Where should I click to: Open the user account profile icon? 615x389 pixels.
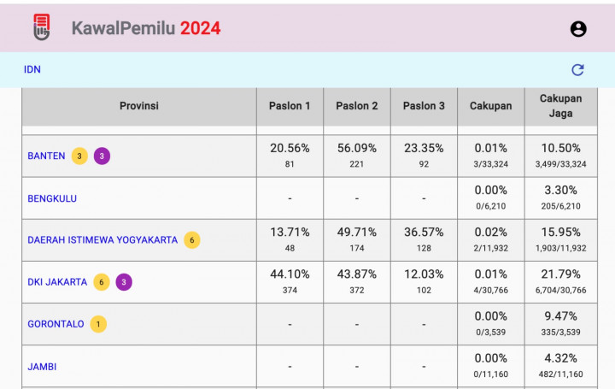tap(578, 29)
